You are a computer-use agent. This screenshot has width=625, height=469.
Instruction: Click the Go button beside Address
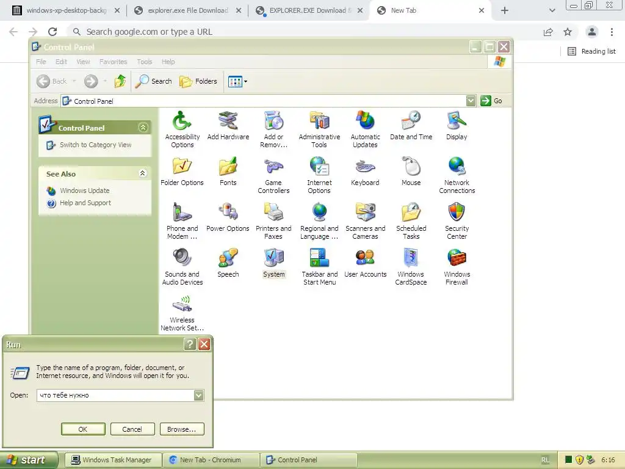pyautogui.click(x=491, y=101)
